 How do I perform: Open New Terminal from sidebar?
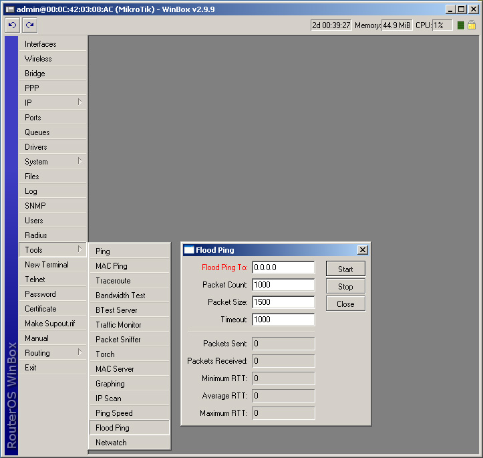pyautogui.click(x=53, y=265)
